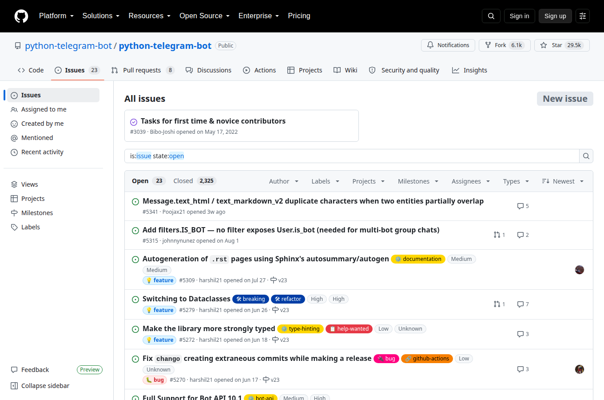Switch to the Wiki tab
The image size is (604, 400).
click(346, 70)
